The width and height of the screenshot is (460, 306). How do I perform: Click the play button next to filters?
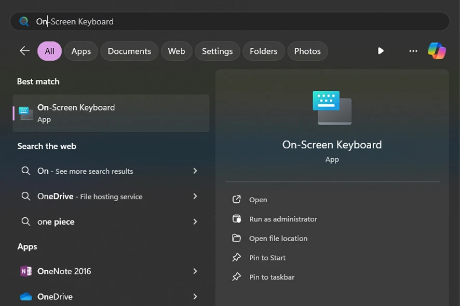point(381,51)
